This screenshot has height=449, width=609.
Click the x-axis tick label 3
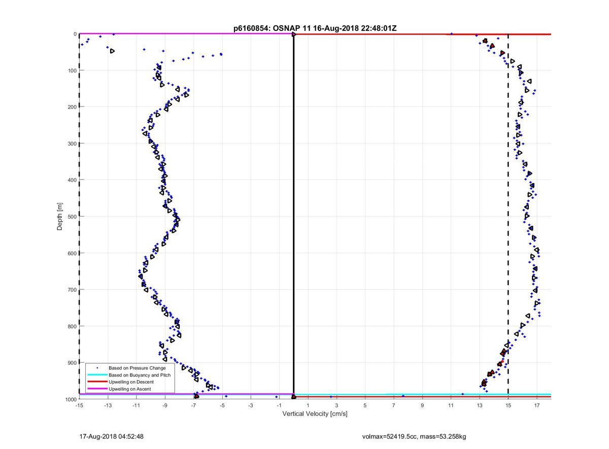(x=336, y=405)
